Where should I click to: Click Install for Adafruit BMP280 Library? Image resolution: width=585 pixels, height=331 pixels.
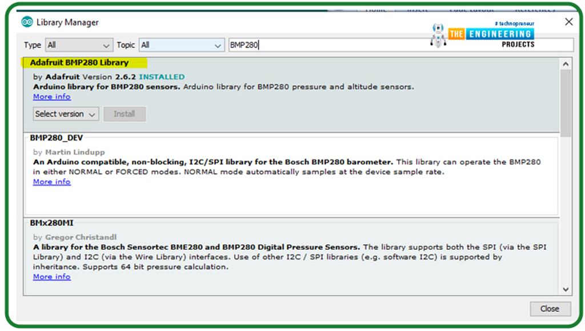[125, 114]
